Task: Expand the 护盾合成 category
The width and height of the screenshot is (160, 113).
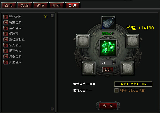Action: pos(6,62)
